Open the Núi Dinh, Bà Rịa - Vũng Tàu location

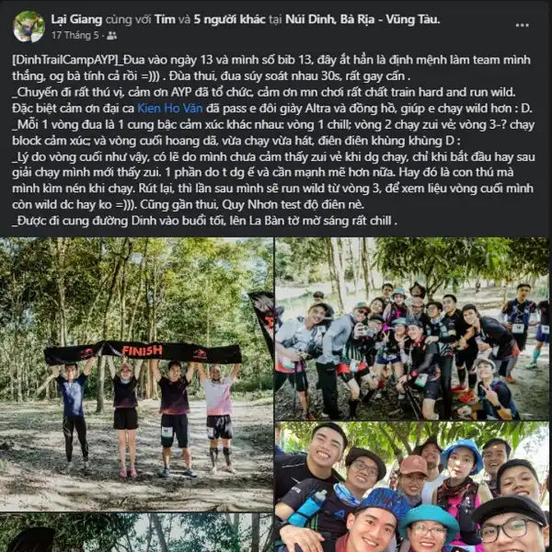[x=362, y=19]
